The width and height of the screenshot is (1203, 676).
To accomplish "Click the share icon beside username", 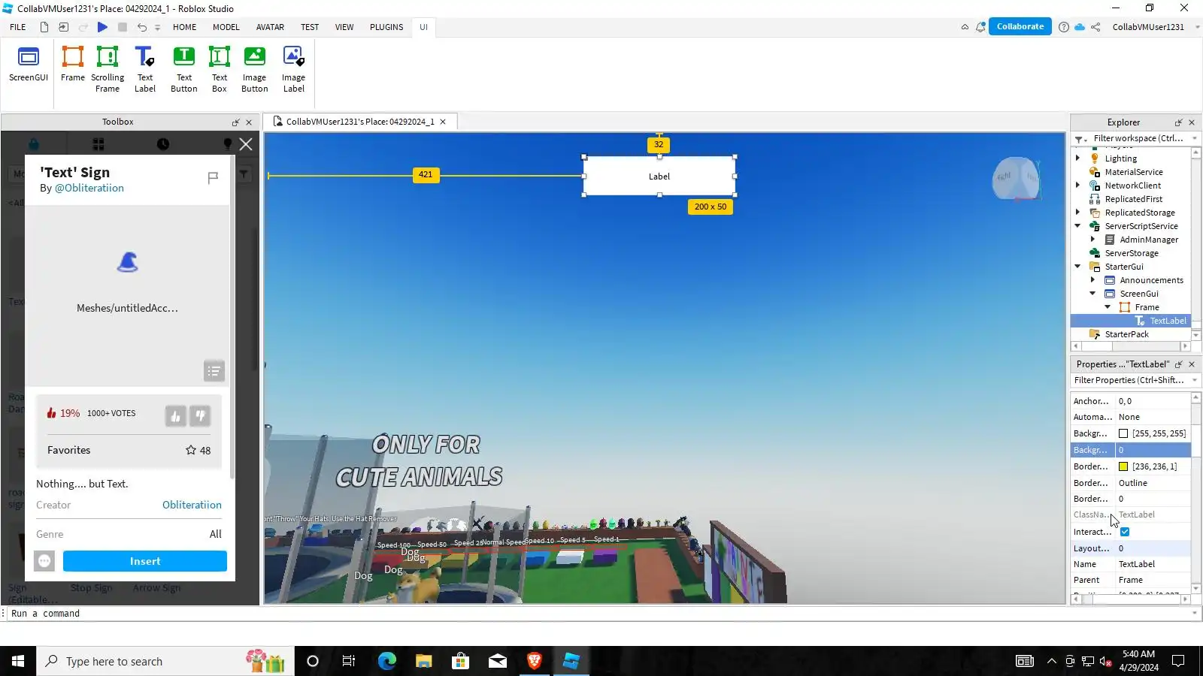I will pyautogui.click(x=1096, y=27).
